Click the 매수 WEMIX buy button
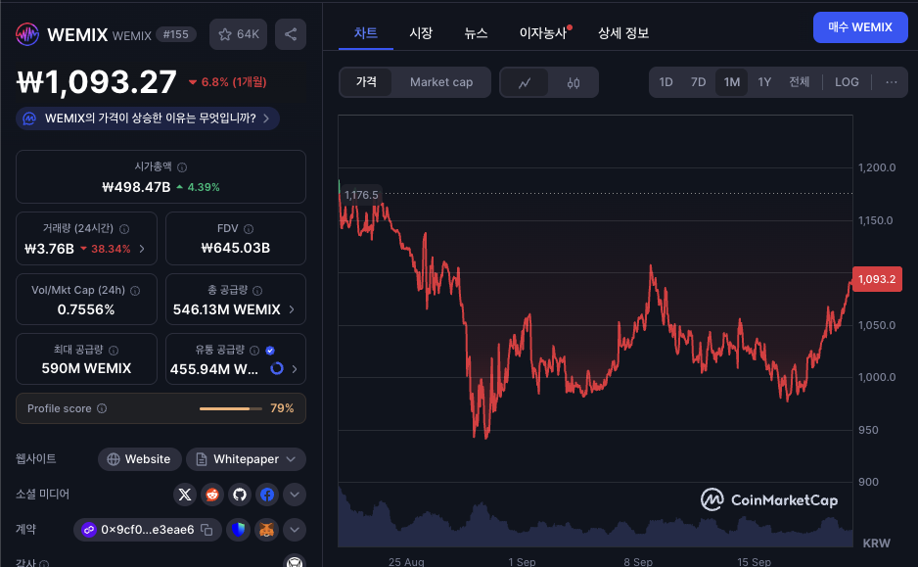The image size is (918, 567). (858, 27)
